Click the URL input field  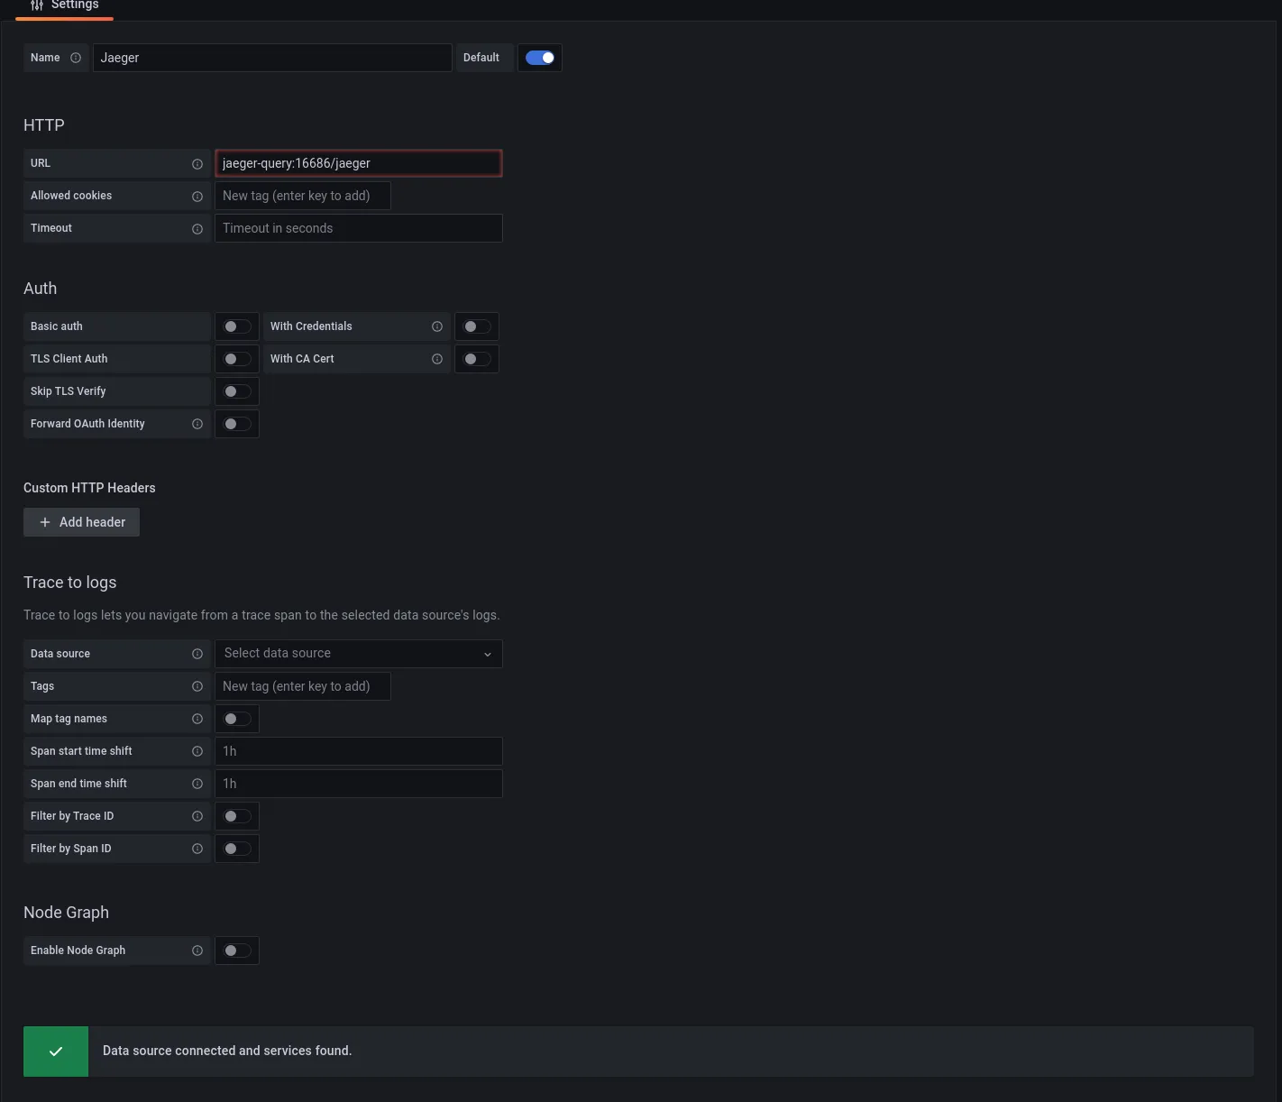click(359, 163)
